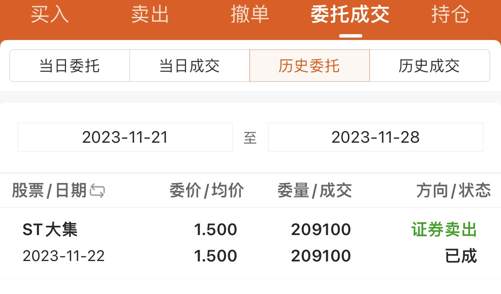Show 当日成交 trades
The image size is (501, 294).
(190, 66)
